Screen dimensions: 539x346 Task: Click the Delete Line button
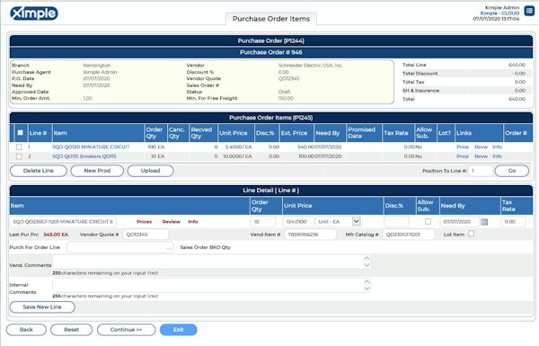38,171
